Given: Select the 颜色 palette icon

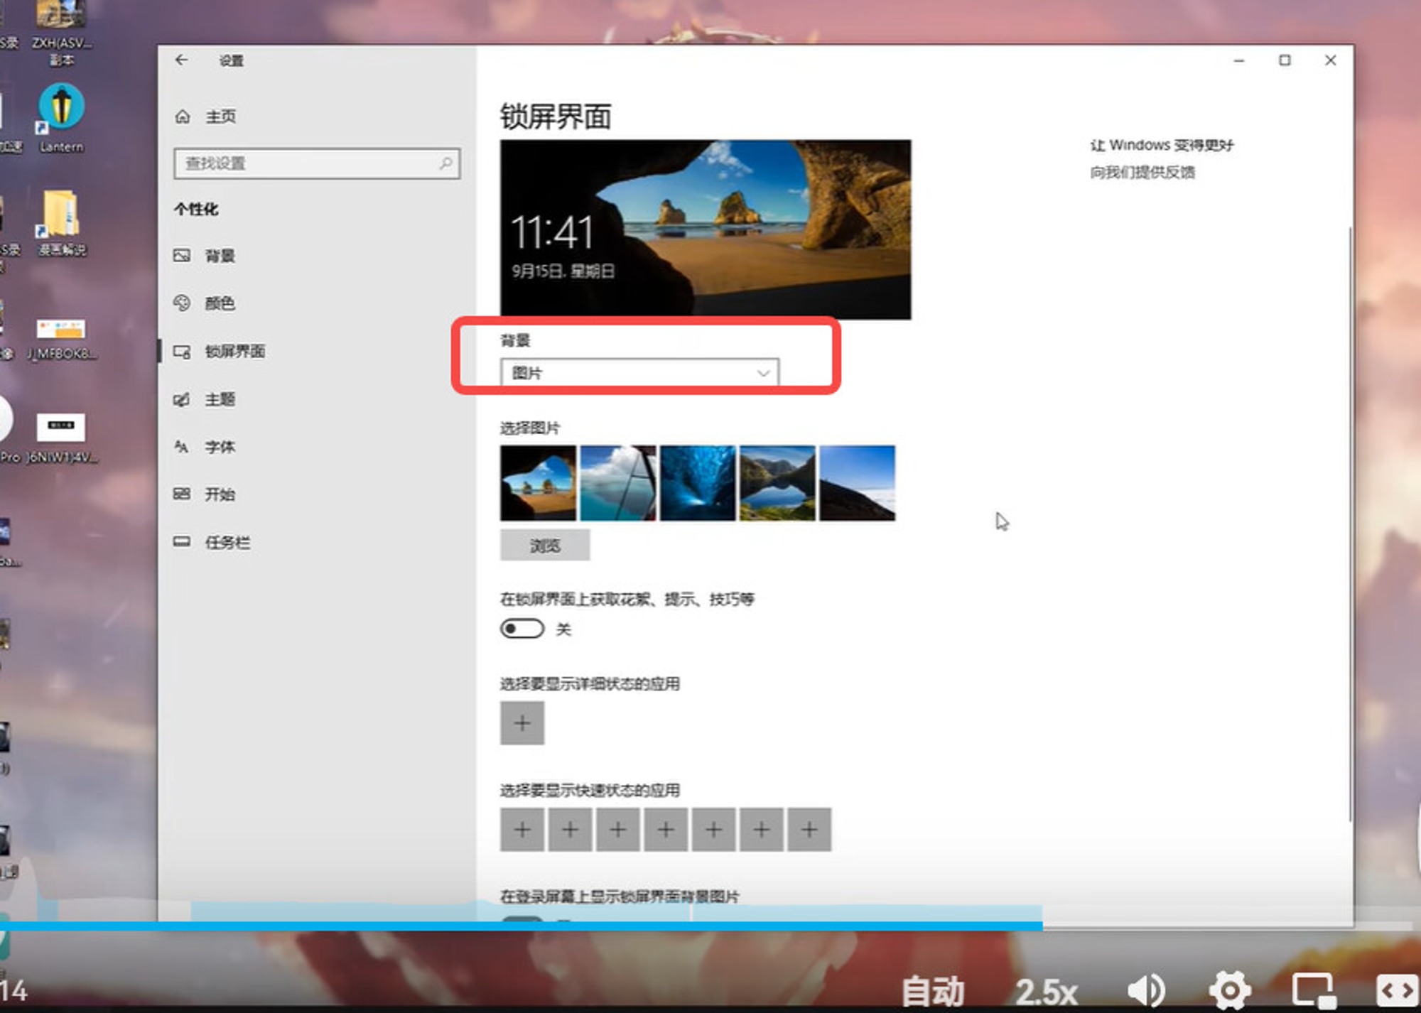Looking at the screenshot, I should 182,303.
